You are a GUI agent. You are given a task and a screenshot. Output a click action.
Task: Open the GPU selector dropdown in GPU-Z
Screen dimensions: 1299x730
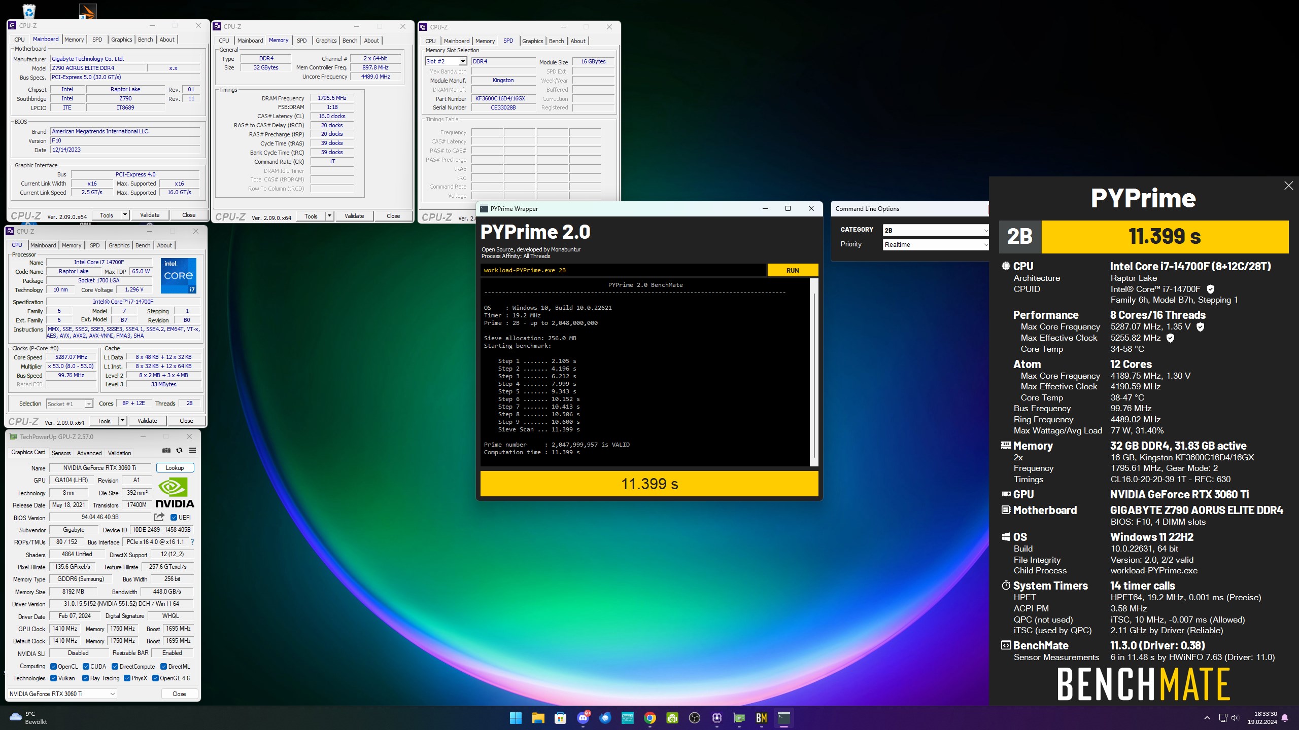(62, 694)
